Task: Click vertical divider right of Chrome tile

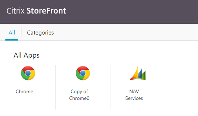Action: (55, 87)
